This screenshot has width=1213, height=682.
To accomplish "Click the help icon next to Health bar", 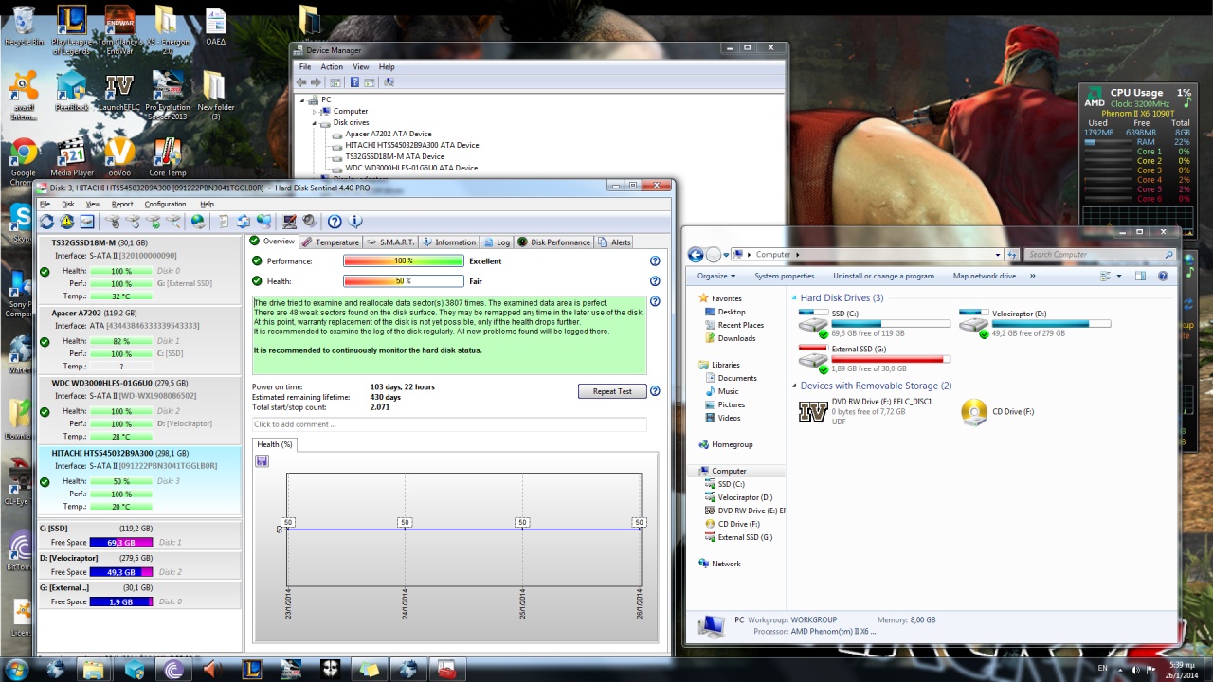I will click(655, 281).
